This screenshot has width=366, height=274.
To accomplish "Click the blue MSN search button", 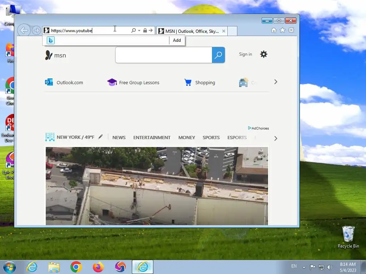I will (x=218, y=55).
